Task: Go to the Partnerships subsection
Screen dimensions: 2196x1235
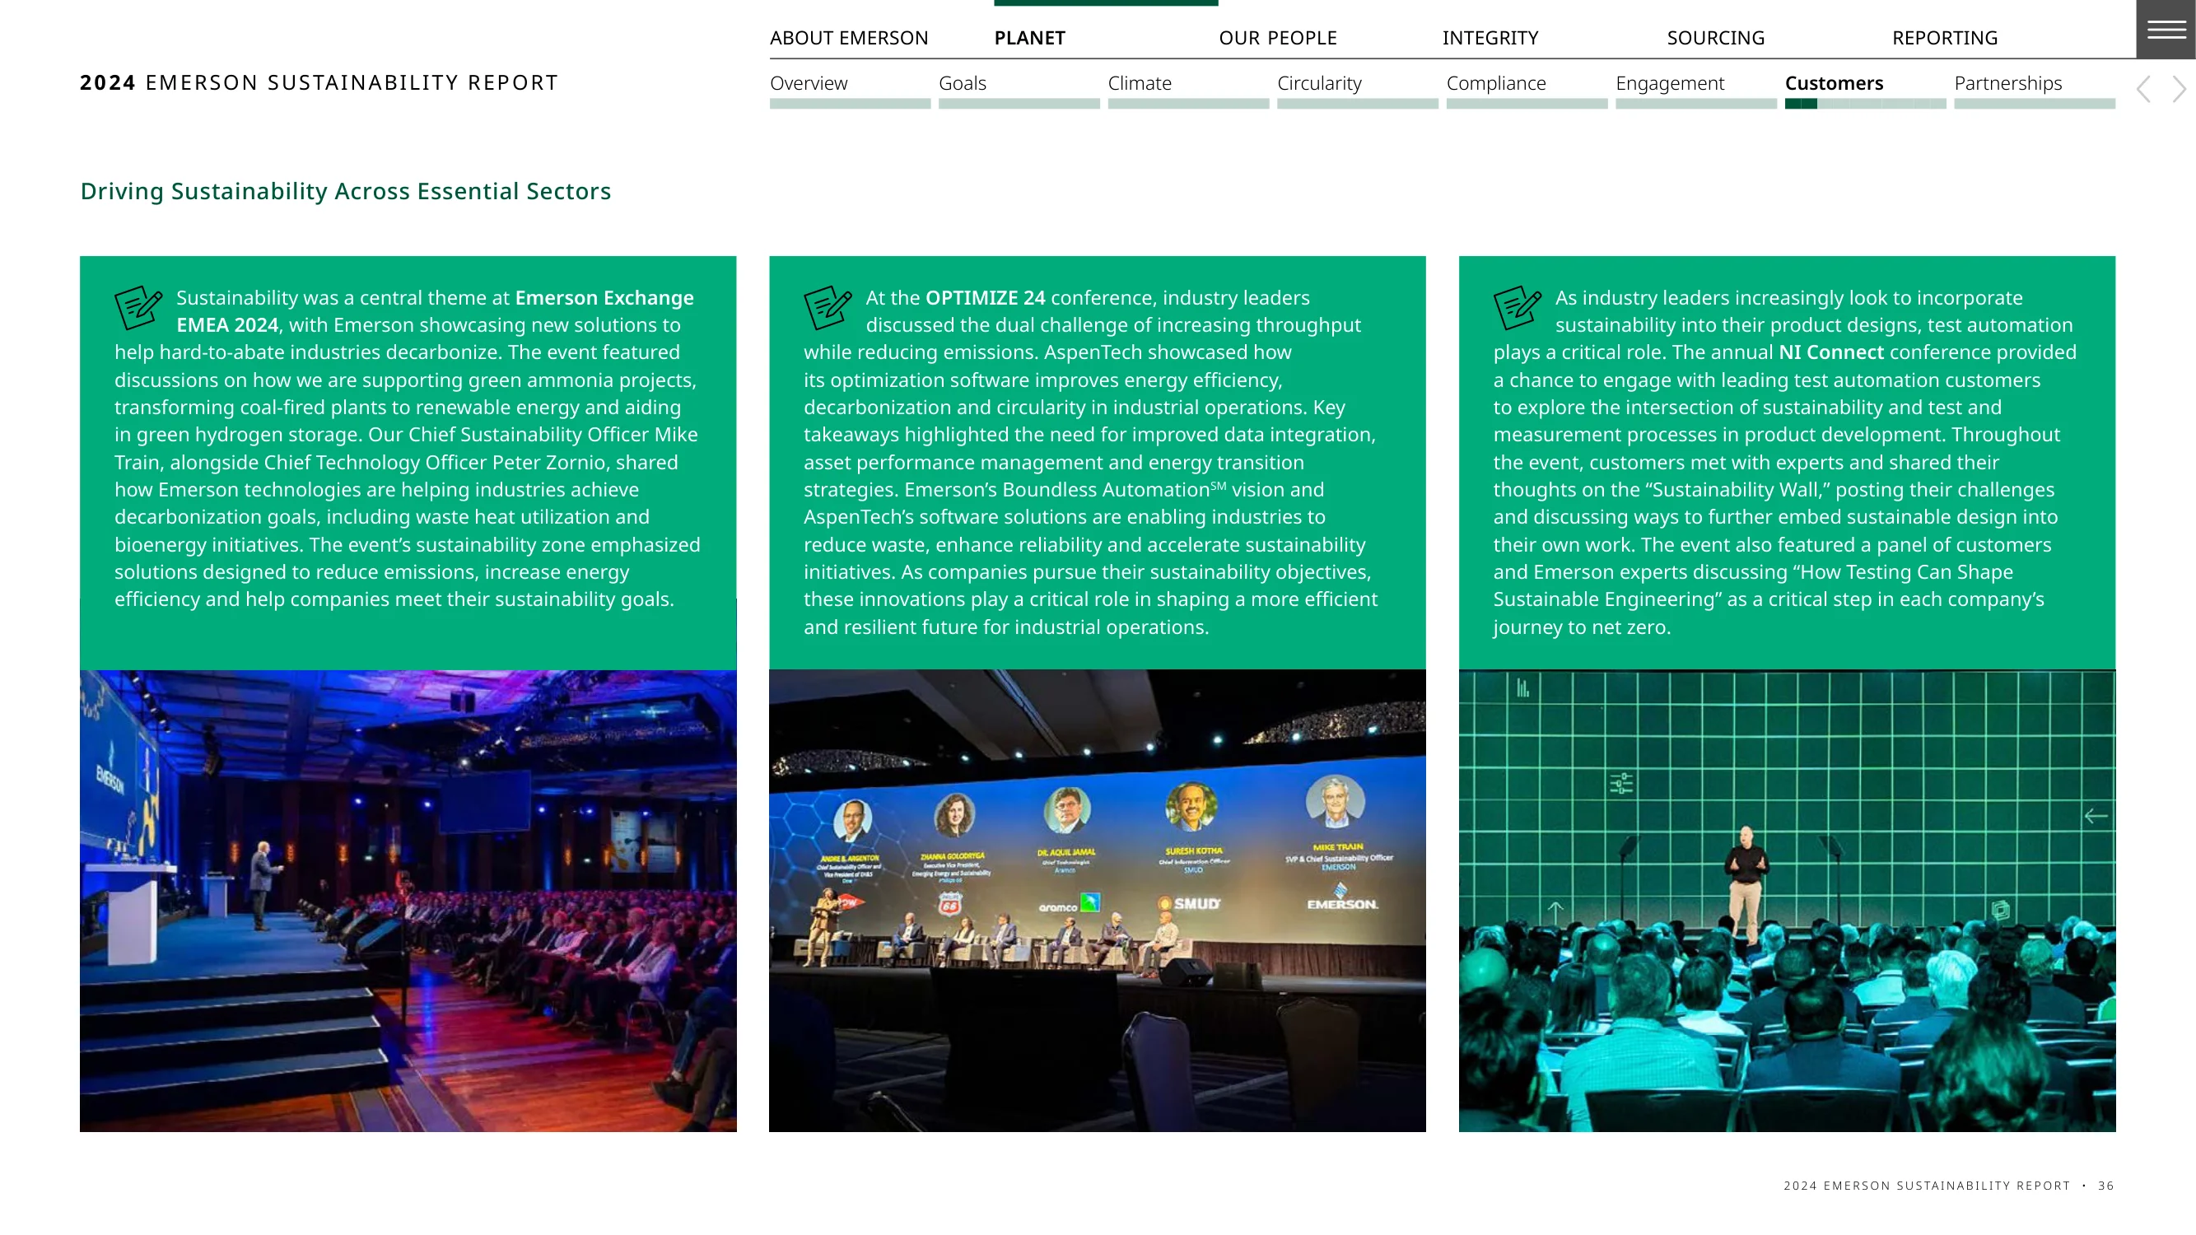Action: pos(2007,82)
